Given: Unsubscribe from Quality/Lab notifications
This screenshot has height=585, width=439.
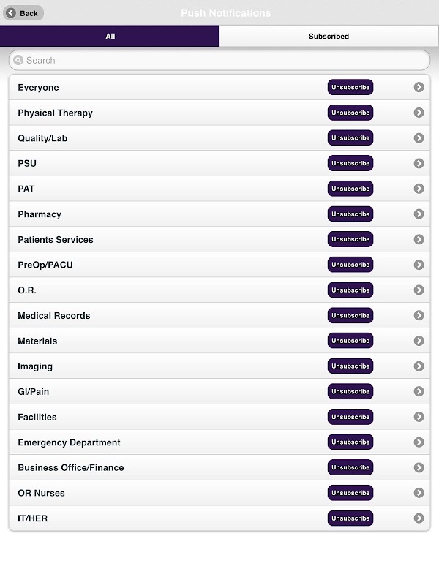Looking at the screenshot, I should (x=350, y=138).
